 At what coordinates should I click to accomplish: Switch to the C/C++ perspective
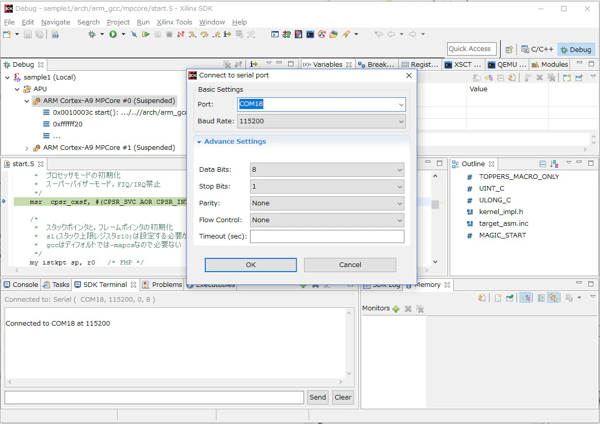(538, 49)
